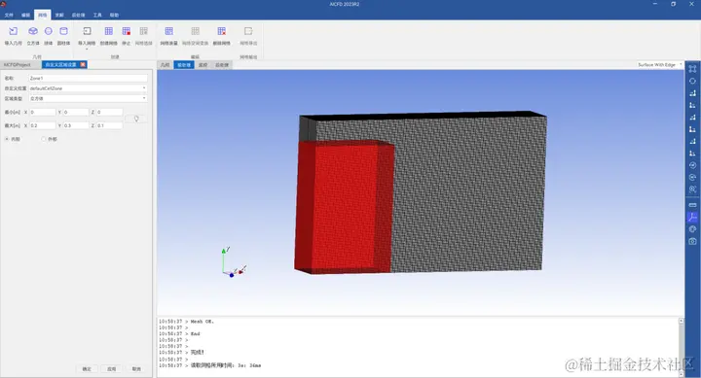Click the create mesh grid icon
This screenshot has width=701, height=378.
[109, 31]
